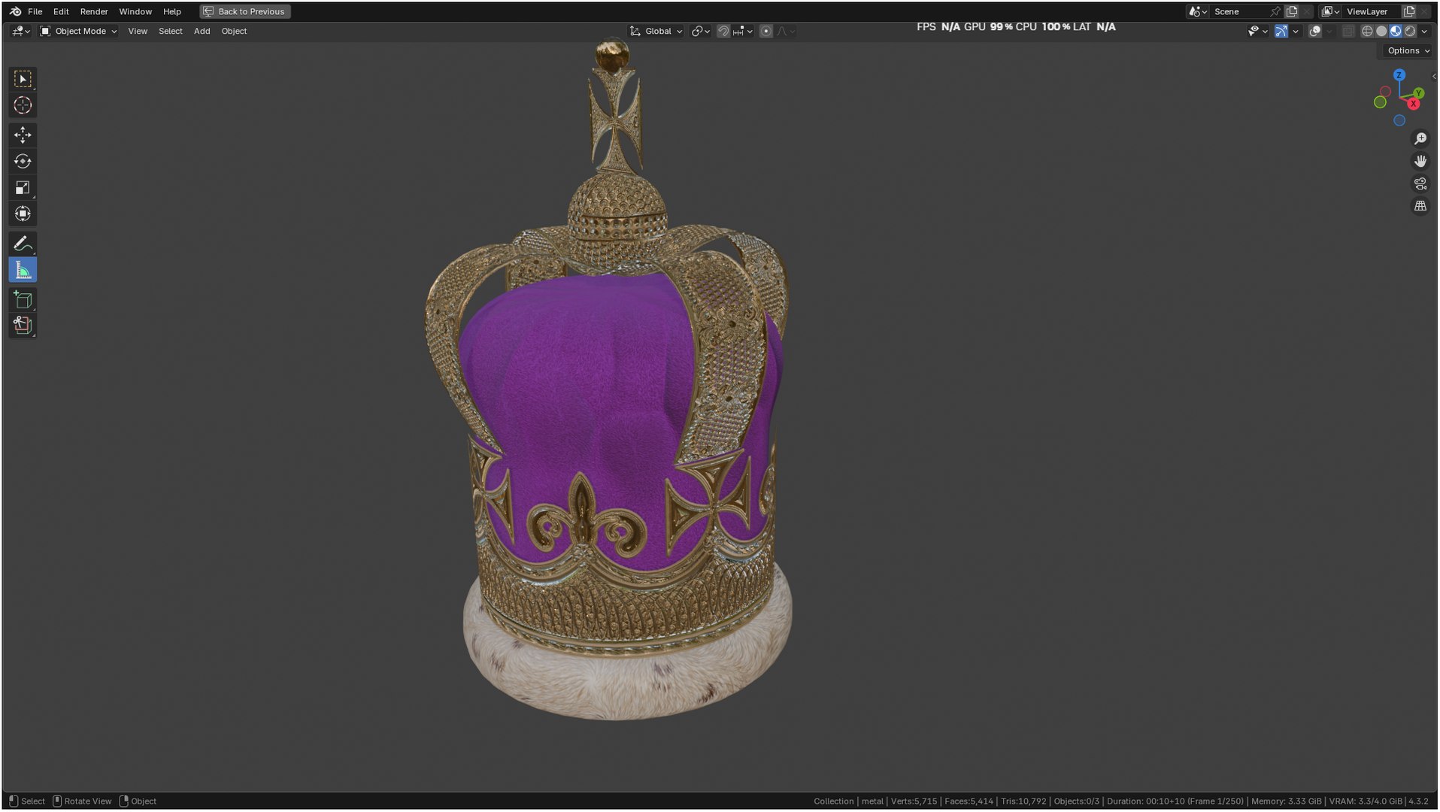
Task: Select the active Measure tool
Action: (23, 270)
